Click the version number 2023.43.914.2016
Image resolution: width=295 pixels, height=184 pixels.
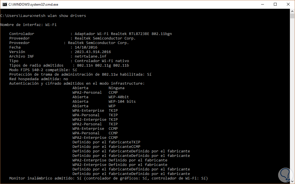click(93, 52)
